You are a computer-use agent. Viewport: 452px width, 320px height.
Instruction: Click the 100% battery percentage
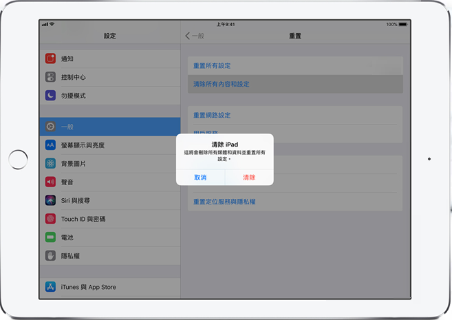pos(391,24)
